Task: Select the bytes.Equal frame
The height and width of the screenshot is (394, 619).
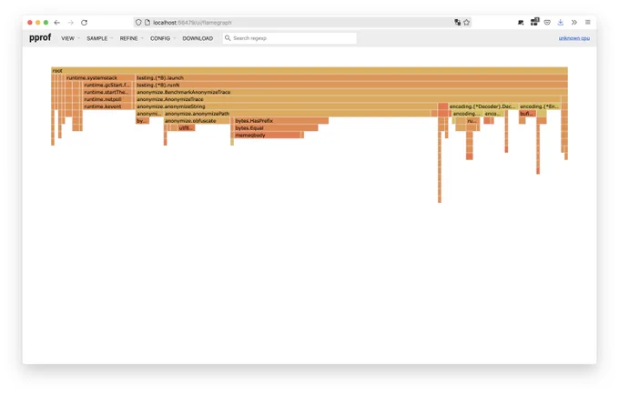Action: 276,128
